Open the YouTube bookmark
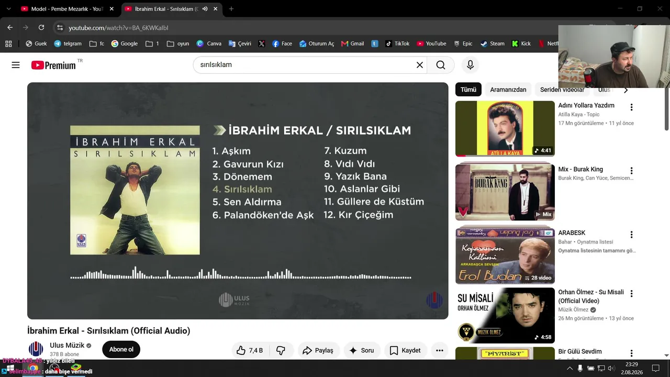 (x=431, y=43)
